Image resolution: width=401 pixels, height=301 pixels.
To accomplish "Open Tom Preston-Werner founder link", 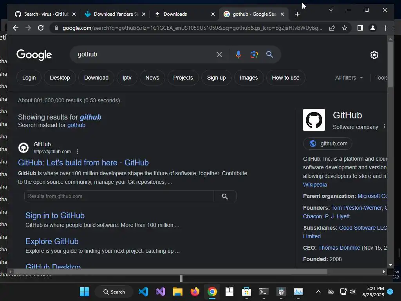I will coord(356,208).
